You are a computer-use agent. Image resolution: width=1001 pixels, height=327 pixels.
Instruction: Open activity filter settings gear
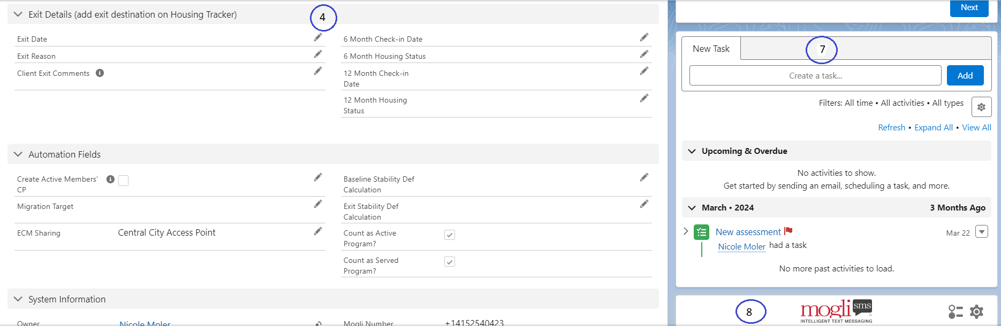pos(981,107)
